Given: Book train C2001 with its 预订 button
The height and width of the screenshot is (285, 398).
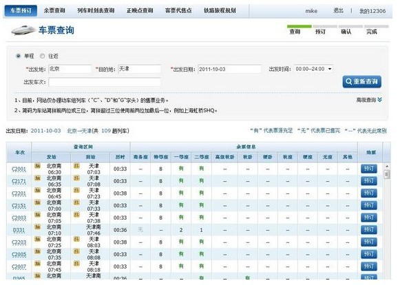Looking at the screenshot, I should click(369, 169).
